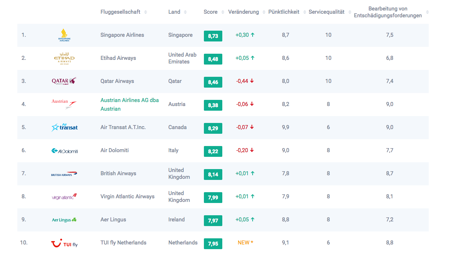Sort by Veränderung column header
Screen dimensions: 463x265
click(244, 12)
